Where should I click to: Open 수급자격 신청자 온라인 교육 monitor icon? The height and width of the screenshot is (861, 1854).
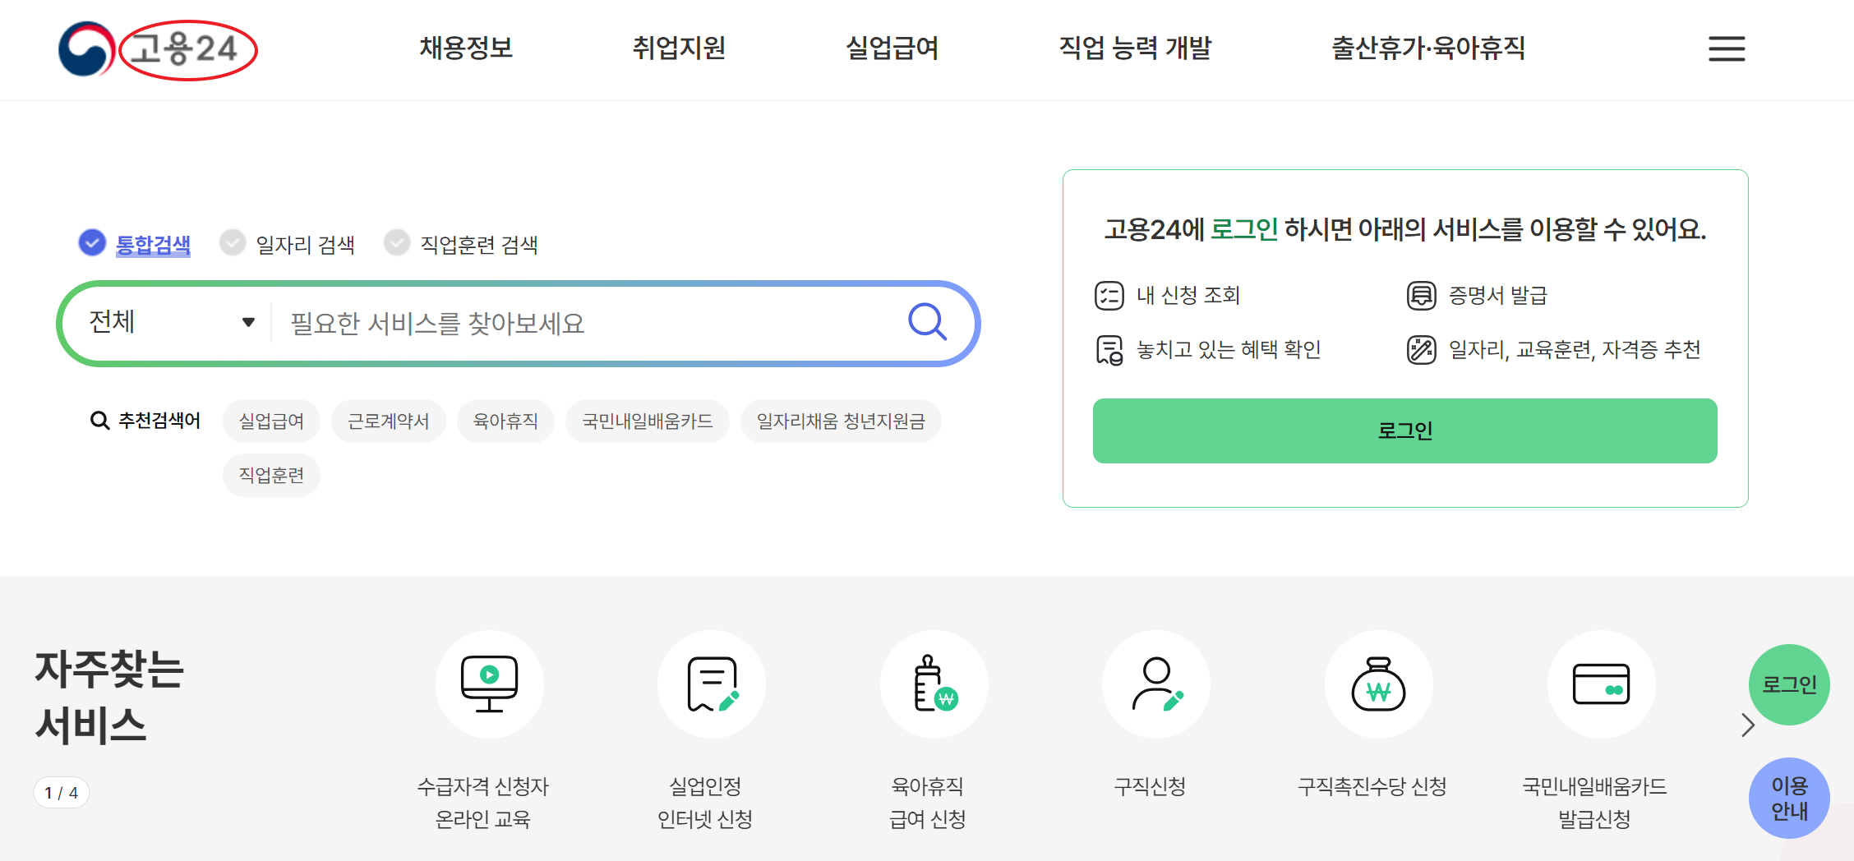pyautogui.click(x=489, y=684)
